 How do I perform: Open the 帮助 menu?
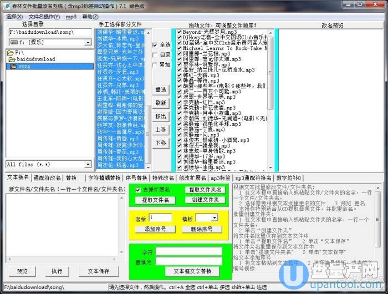90,17
